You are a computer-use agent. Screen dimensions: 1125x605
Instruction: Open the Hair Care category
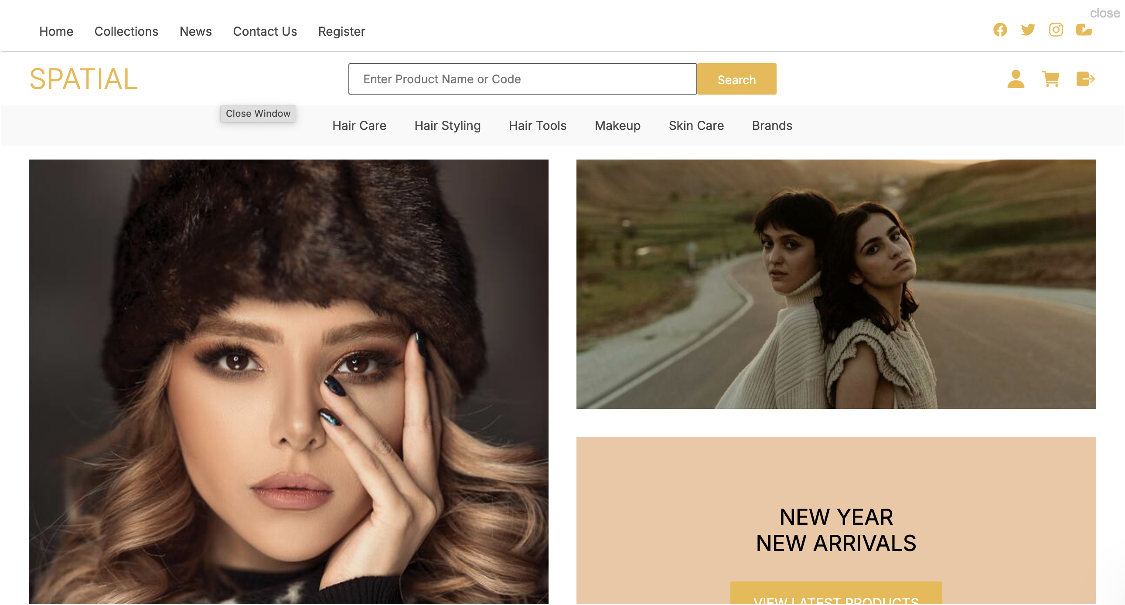pos(359,126)
